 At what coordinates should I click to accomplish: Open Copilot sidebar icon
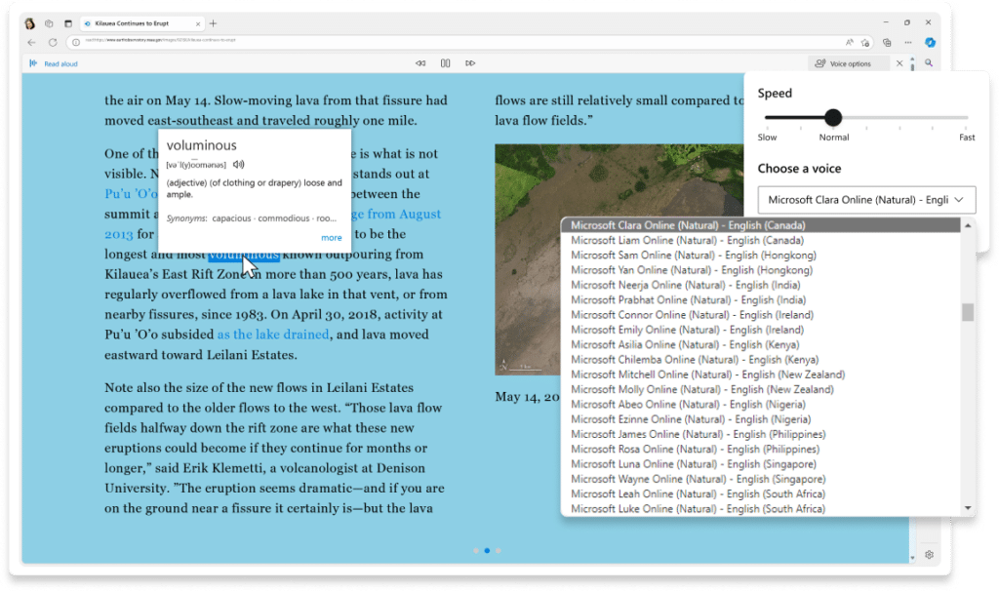pos(930,43)
